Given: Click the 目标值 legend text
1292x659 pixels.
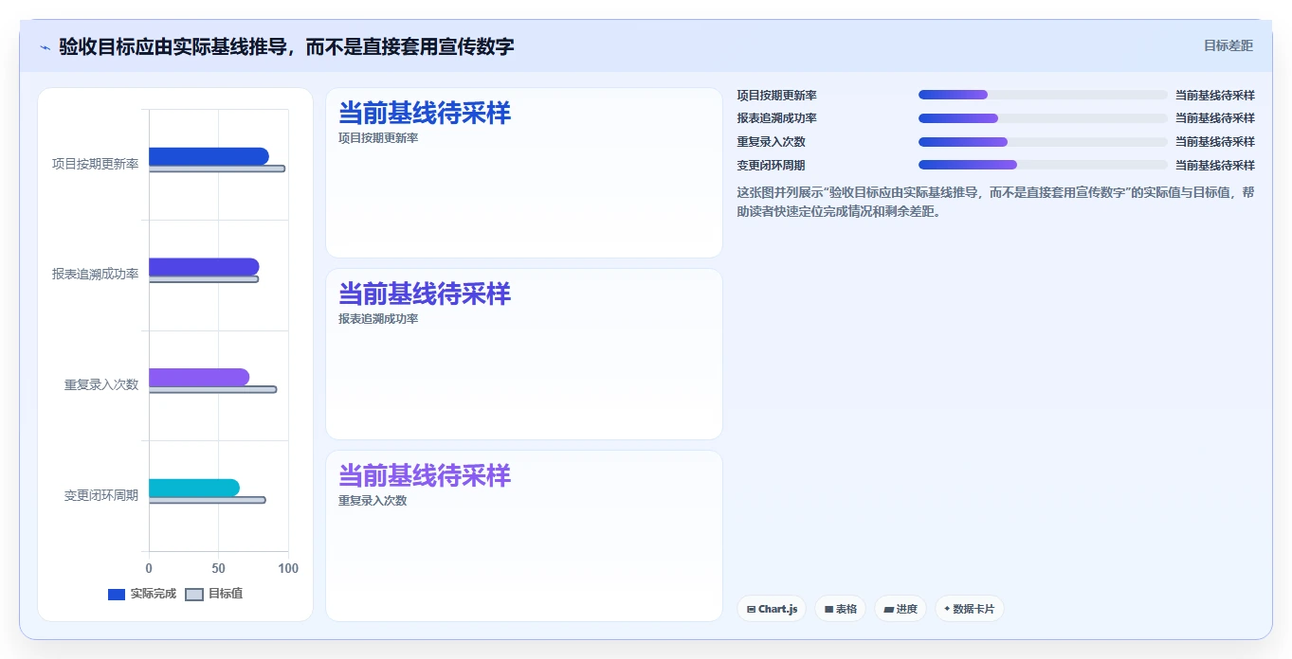Looking at the screenshot, I should click(x=226, y=595).
